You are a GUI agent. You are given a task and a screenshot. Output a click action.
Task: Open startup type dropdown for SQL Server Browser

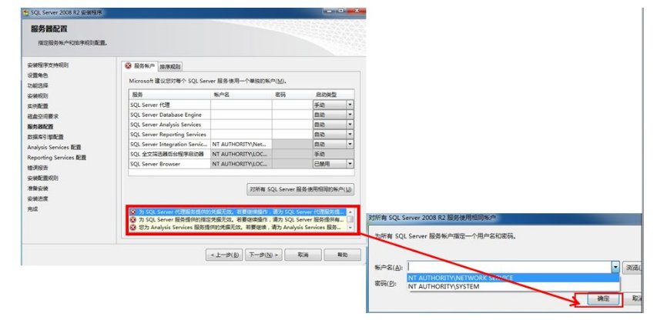click(x=350, y=164)
